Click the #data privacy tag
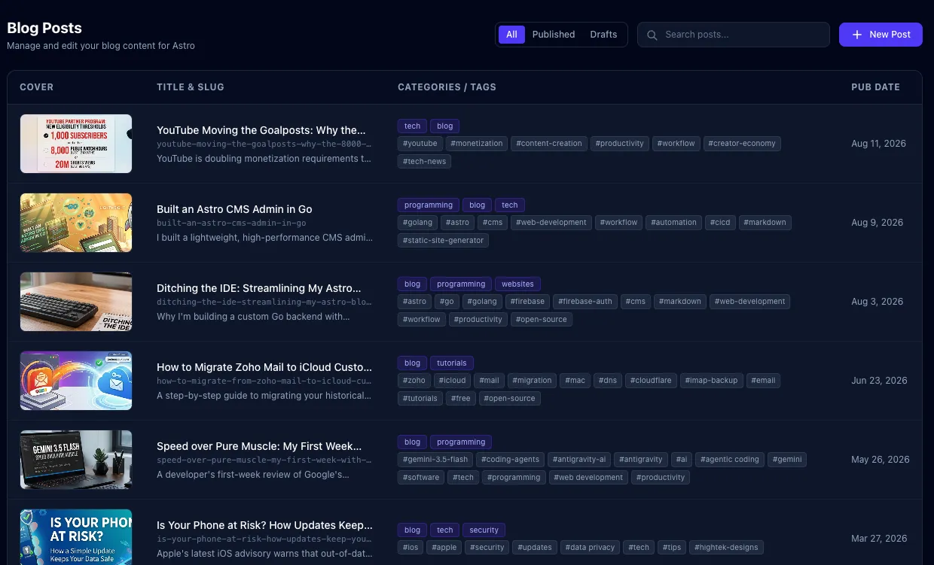 (x=589, y=548)
